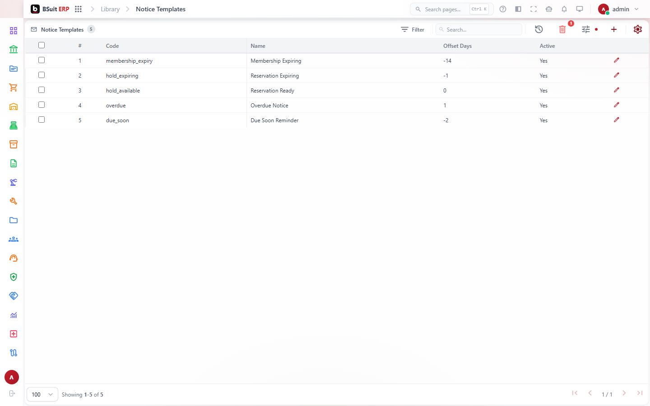Click the monitor display icon
The height and width of the screenshot is (406, 650).
point(580,9)
